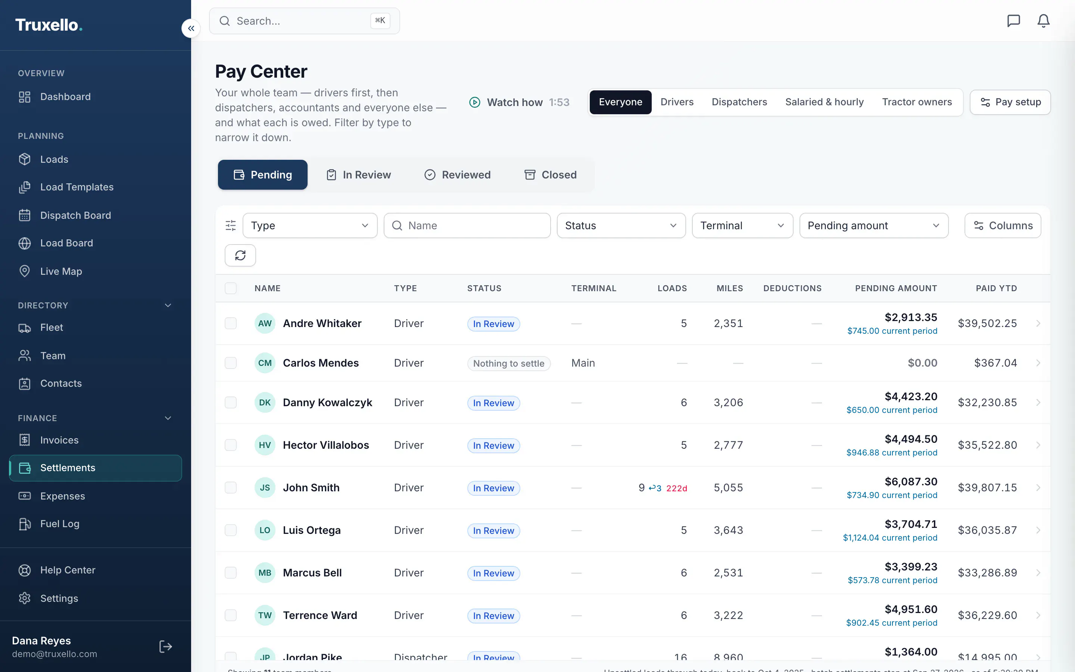
Task: Click the top Search field
Action: [x=304, y=21]
